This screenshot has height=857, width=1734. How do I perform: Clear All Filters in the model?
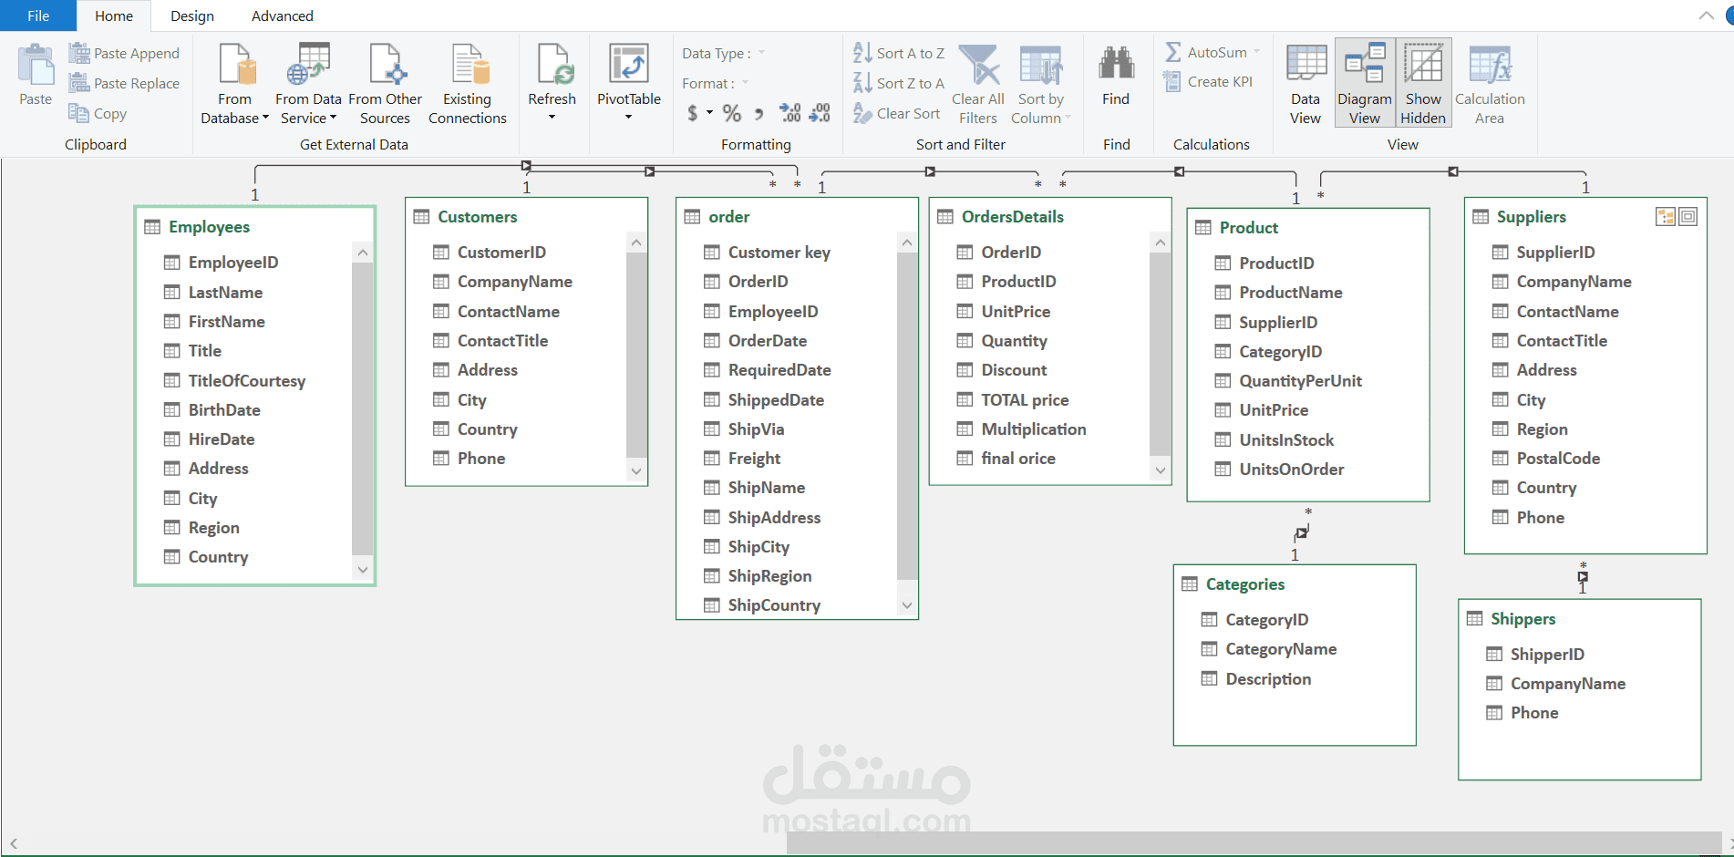(977, 82)
